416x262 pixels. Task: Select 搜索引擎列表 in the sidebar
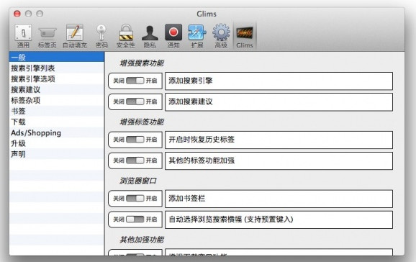(x=57, y=68)
